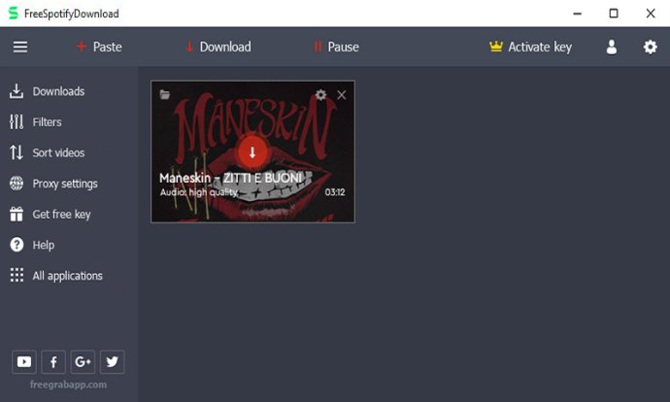Open Filters in the sidebar
The height and width of the screenshot is (402, 670).
(x=36, y=122)
